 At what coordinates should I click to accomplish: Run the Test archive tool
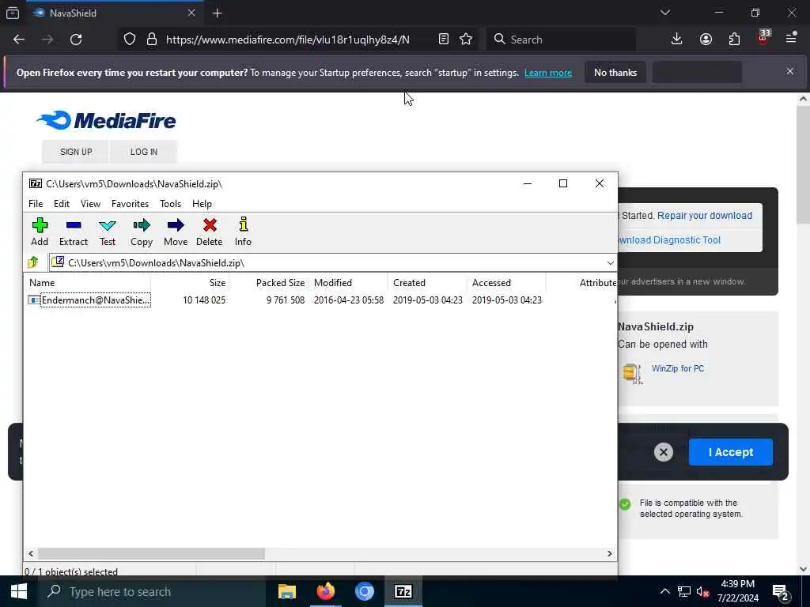pyautogui.click(x=108, y=232)
